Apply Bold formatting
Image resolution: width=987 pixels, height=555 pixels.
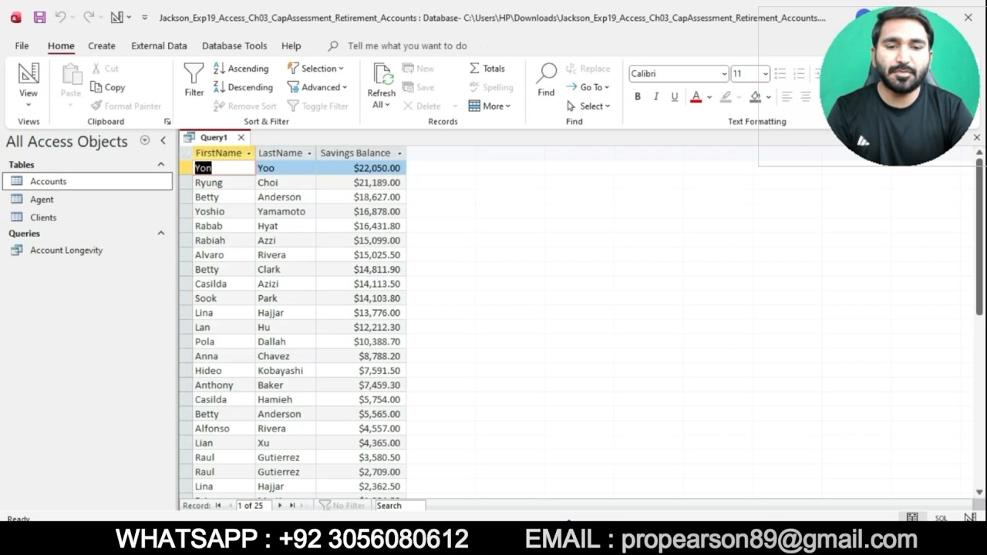[638, 96]
